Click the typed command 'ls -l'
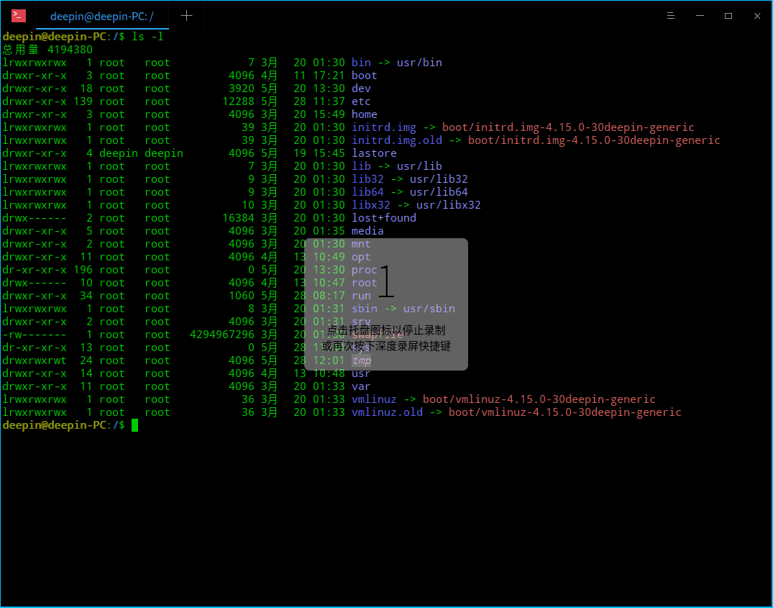Screen dimensions: 773x608 pos(147,37)
